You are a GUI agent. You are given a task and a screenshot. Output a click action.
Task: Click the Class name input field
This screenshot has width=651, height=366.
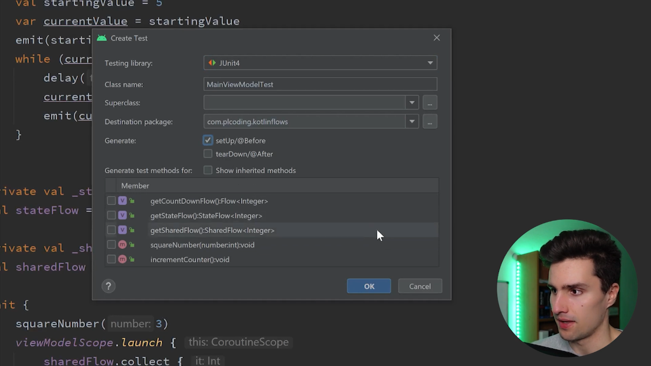click(320, 84)
